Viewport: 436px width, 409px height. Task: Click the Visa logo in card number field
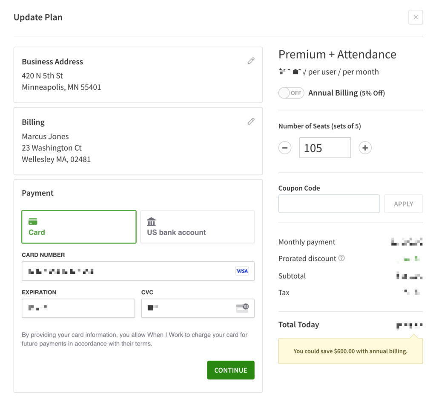tap(242, 271)
